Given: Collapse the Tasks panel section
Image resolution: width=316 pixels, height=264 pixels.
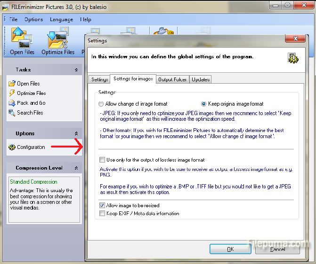Looking at the screenshot, I should click(x=76, y=70).
